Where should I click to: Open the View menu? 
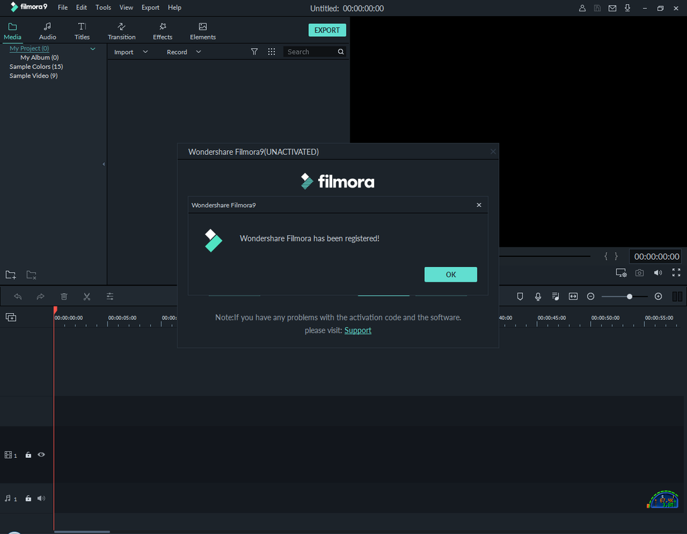pos(126,7)
